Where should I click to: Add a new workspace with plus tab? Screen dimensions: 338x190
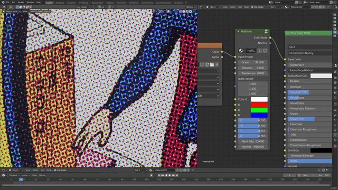(186, 3)
